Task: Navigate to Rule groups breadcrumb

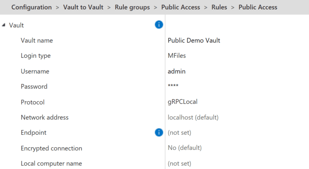Action: pos(132,7)
